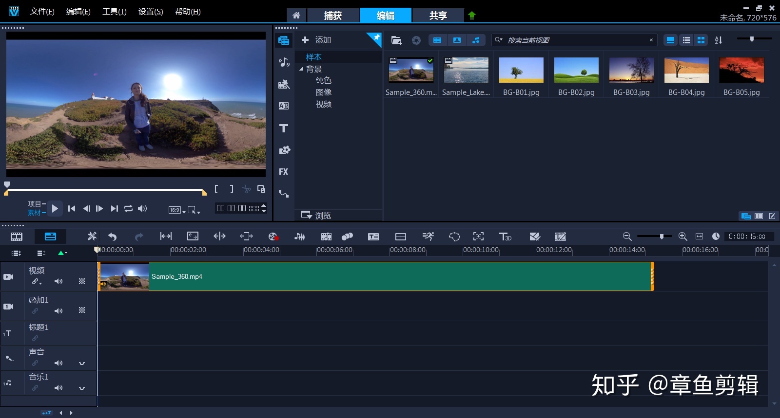Toggle repeat playback loop
The height and width of the screenshot is (418, 780).
click(128, 208)
